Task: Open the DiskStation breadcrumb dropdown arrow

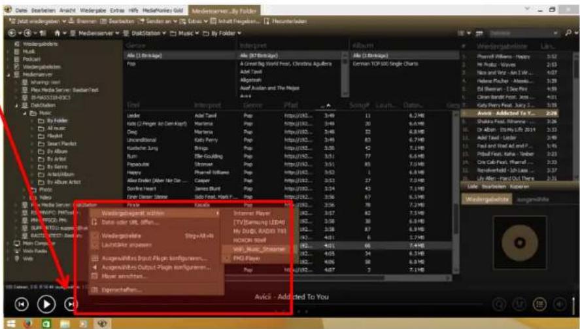Action: (164, 33)
